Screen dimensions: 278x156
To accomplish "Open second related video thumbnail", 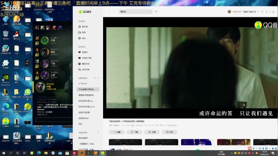I will (161, 142).
